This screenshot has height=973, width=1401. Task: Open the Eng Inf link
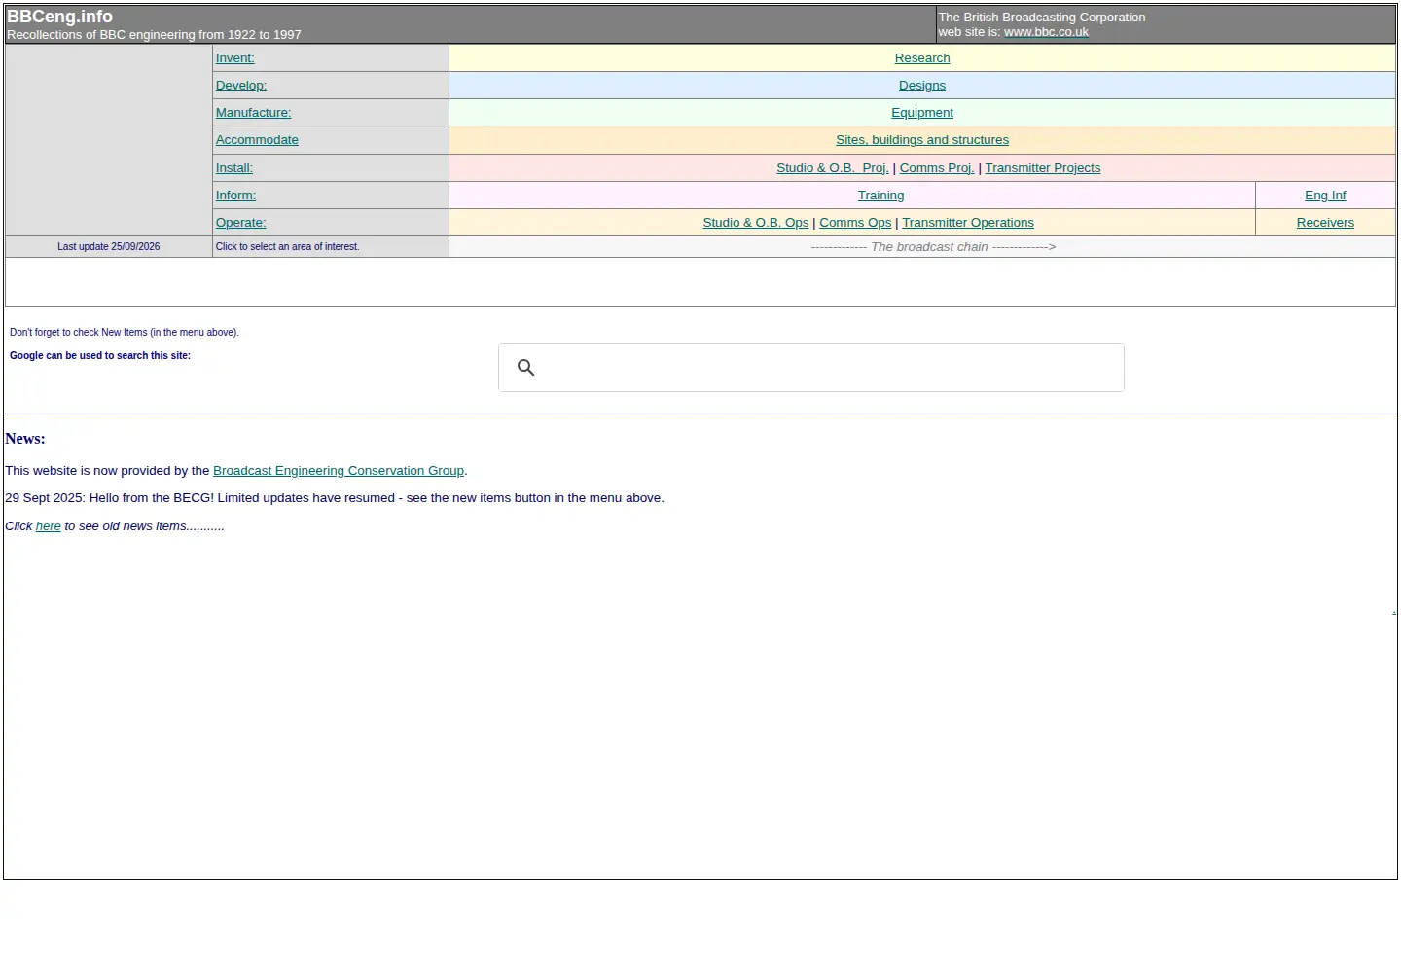(1325, 196)
